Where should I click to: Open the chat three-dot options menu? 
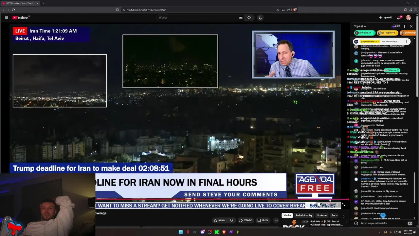[405, 26]
